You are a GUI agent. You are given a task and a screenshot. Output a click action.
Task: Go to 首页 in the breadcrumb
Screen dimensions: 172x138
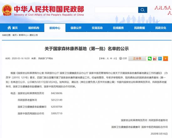[x=14, y=35]
